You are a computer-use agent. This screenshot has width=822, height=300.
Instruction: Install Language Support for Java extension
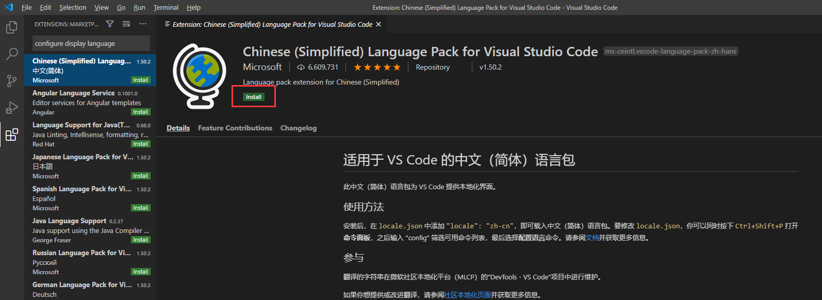pyautogui.click(x=141, y=144)
